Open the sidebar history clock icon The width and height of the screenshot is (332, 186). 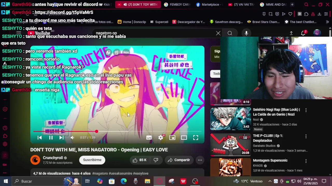click(5, 128)
